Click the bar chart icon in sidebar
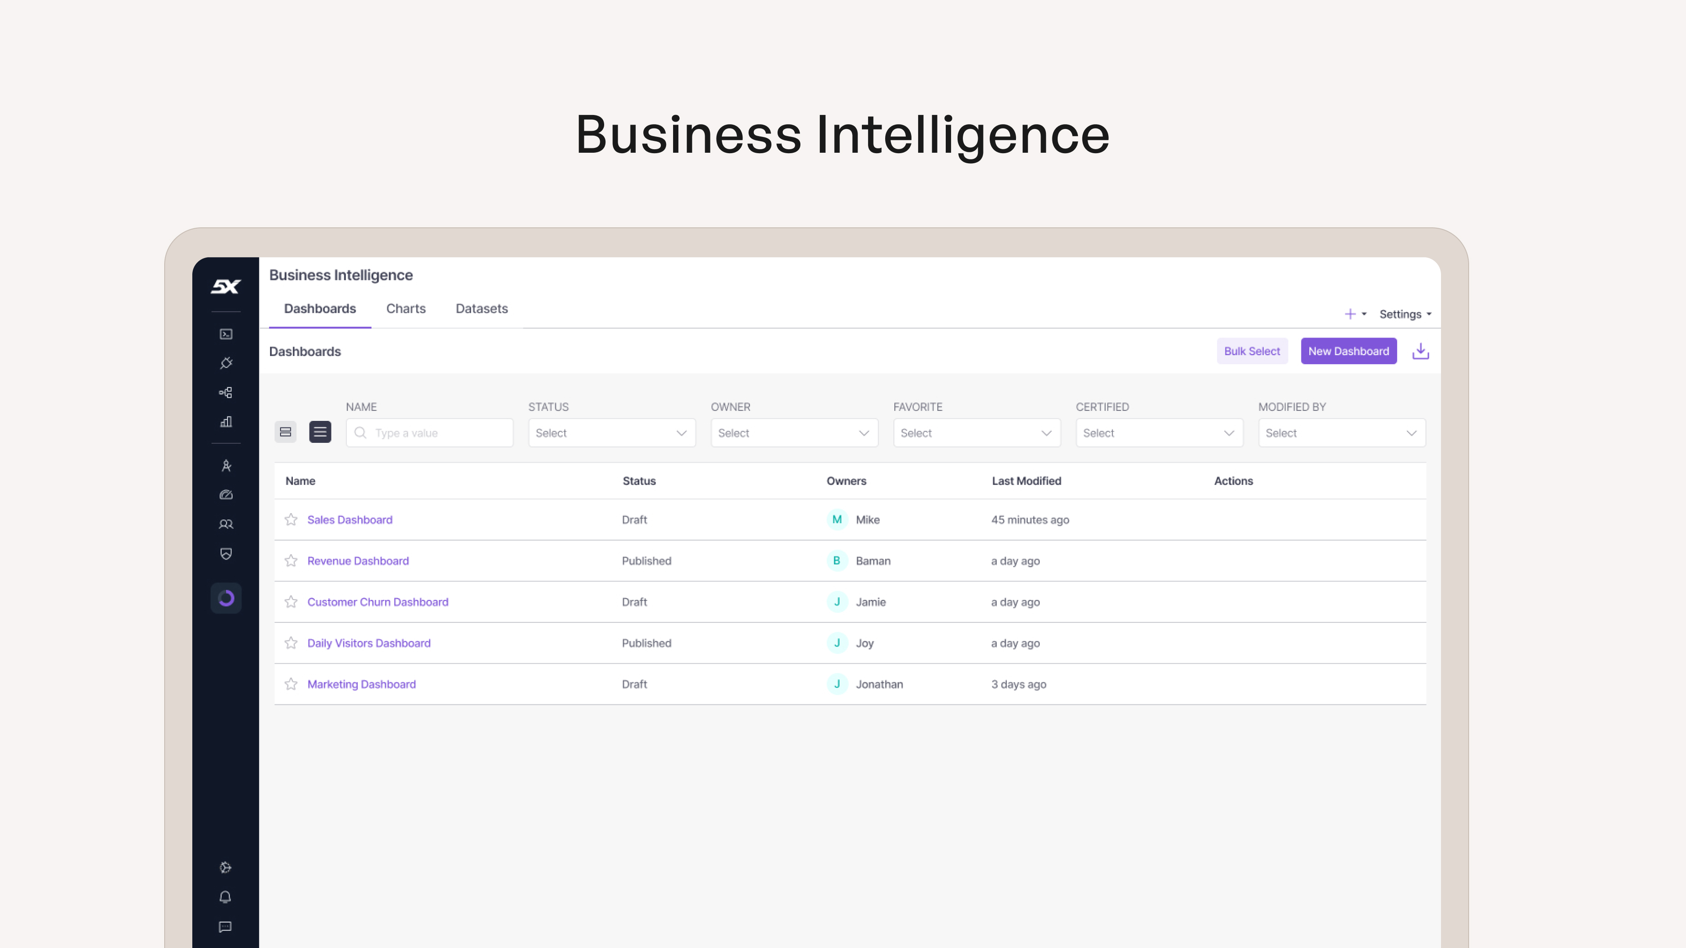The height and width of the screenshot is (948, 1686). coord(226,422)
